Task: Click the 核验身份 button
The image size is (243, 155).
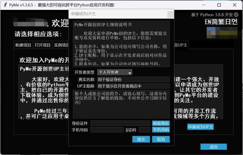Action: (161, 123)
